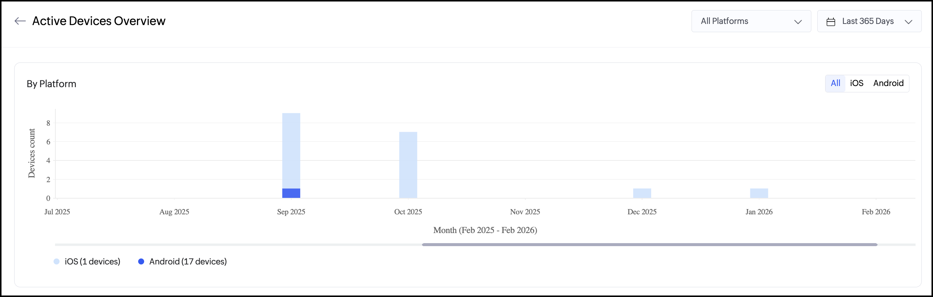Image resolution: width=933 pixels, height=297 pixels.
Task: Toggle the Android legend dot
Action: click(x=141, y=261)
